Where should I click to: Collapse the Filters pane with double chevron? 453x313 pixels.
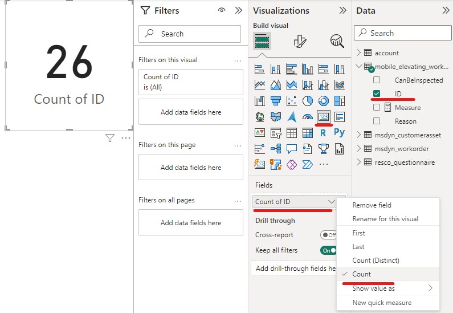pos(239,10)
